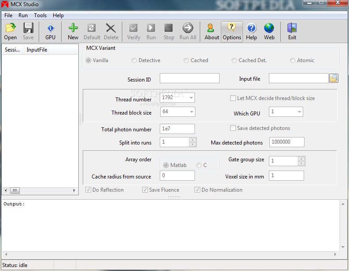Click the Verify checkmark toolbar icon

point(133,31)
